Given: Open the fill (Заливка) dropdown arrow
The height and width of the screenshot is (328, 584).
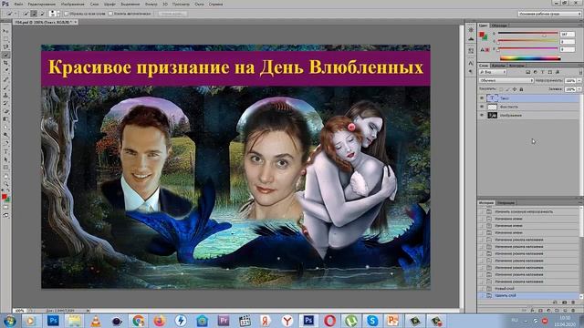Looking at the screenshot, I should tap(579, 89).
